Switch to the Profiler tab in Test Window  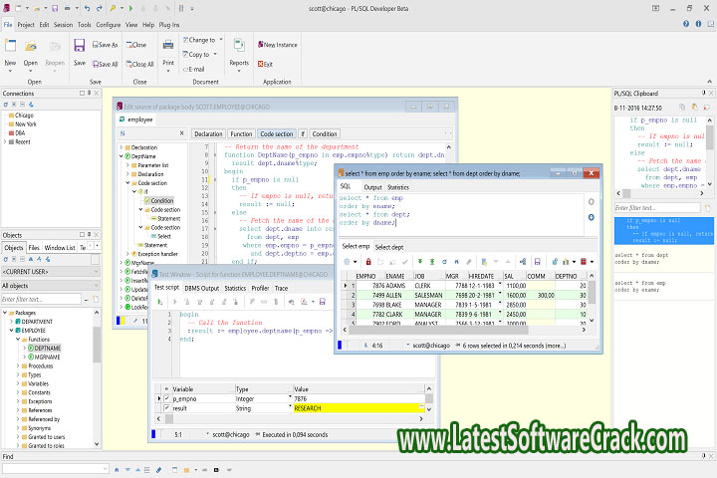[x=260, y=288]
